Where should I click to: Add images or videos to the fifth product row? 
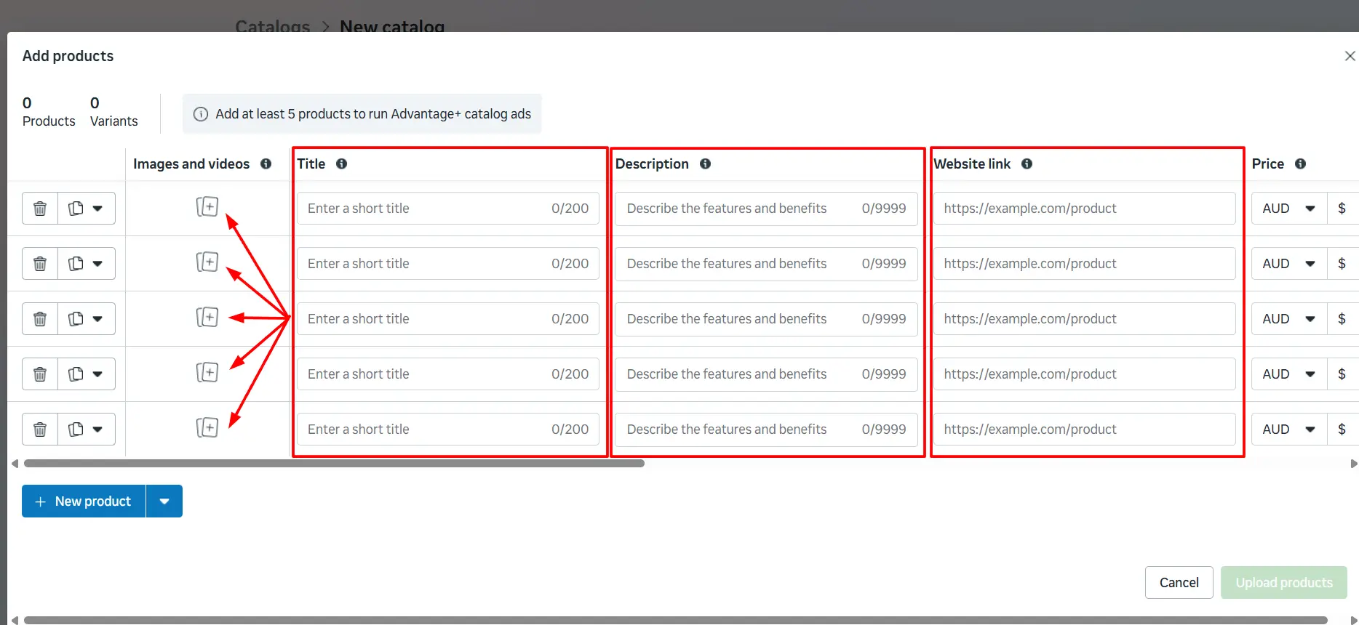[x=207, y=428]
